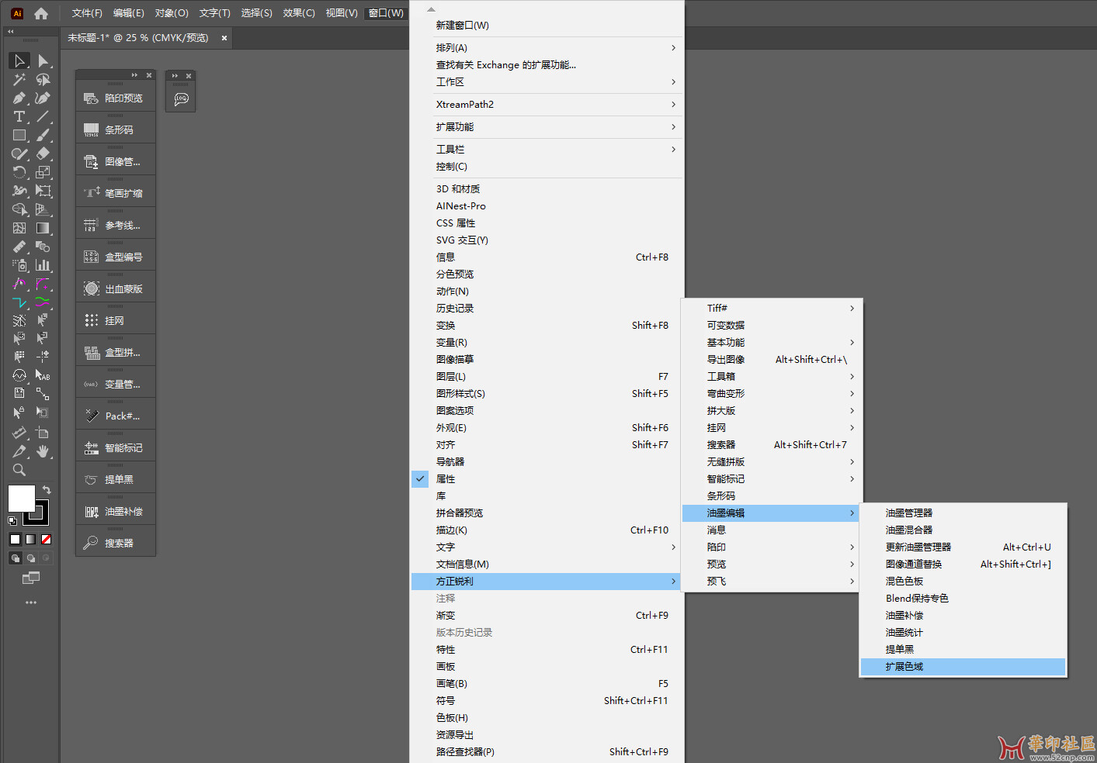Choose 更新油墨管理器 command
The image size is (1097, 763).
pos(963,547)
